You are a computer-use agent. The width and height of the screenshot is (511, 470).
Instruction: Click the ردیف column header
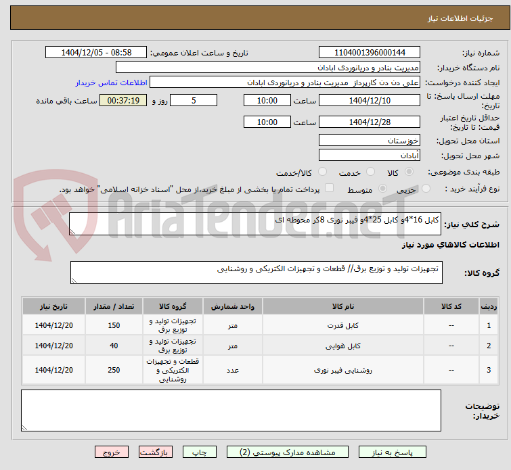(x=489, y=306)
